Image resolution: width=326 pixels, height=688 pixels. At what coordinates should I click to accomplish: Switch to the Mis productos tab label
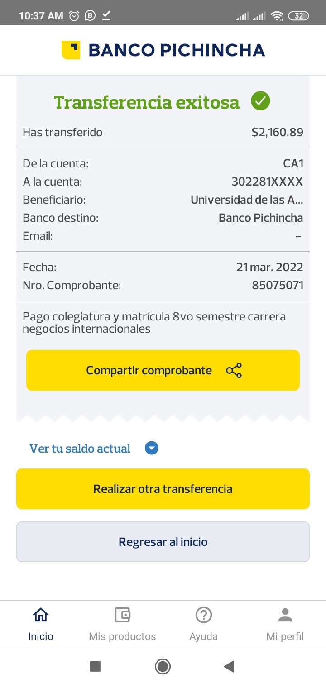coord(122,636)
